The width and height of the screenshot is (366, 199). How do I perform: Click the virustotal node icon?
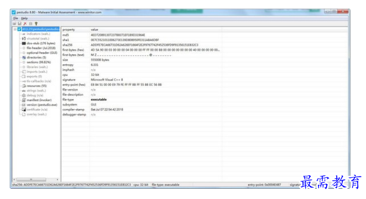pyautogui.click(x=24, y=38)
